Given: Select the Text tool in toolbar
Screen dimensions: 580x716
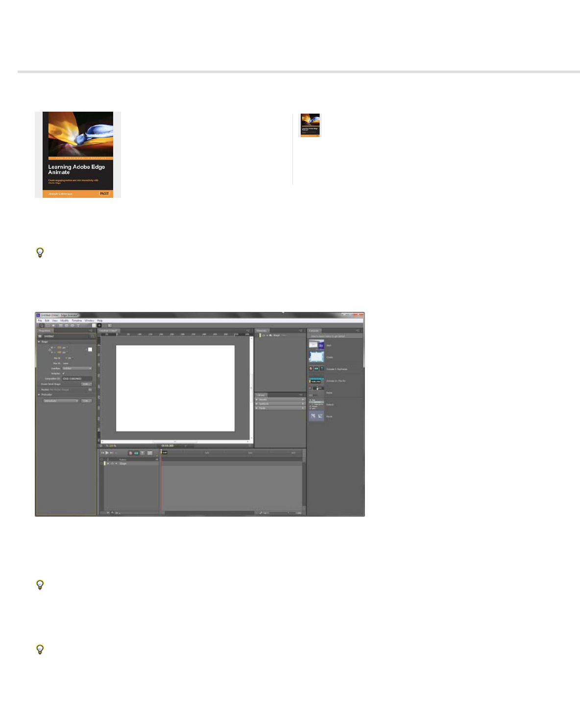Looking at the screenshot, I should coord(78,325).
